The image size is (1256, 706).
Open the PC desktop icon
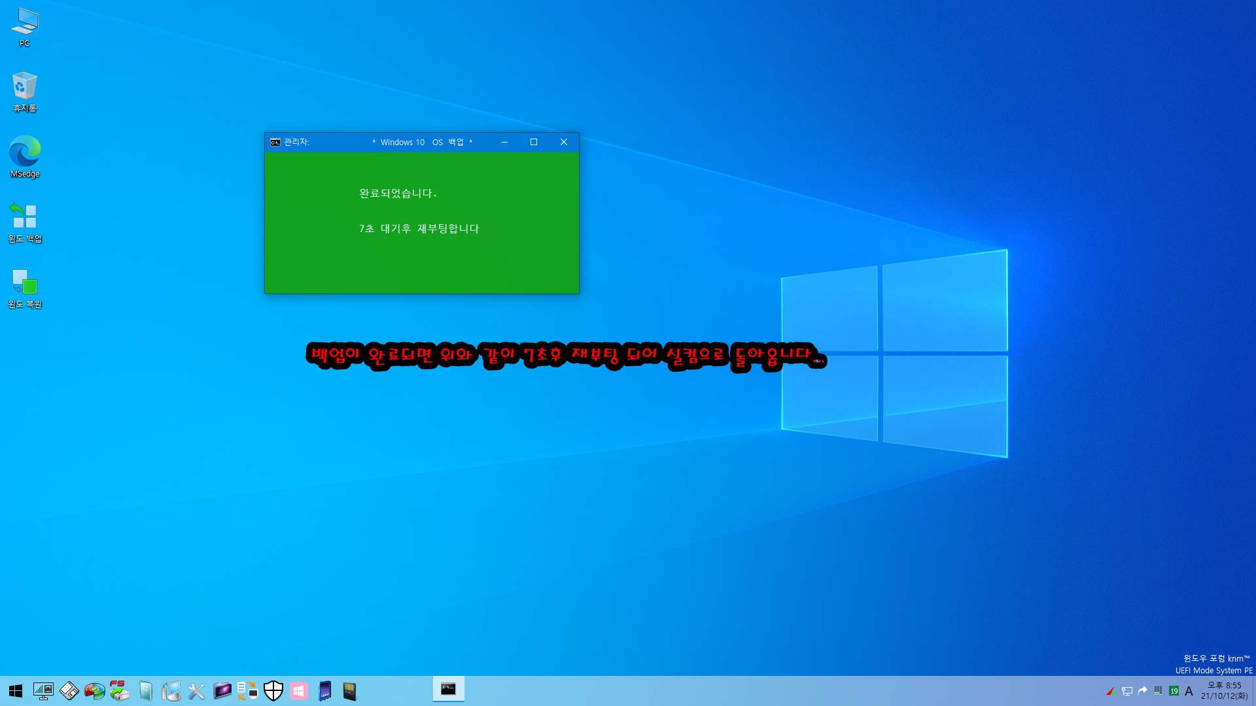[x=25, y=27]
